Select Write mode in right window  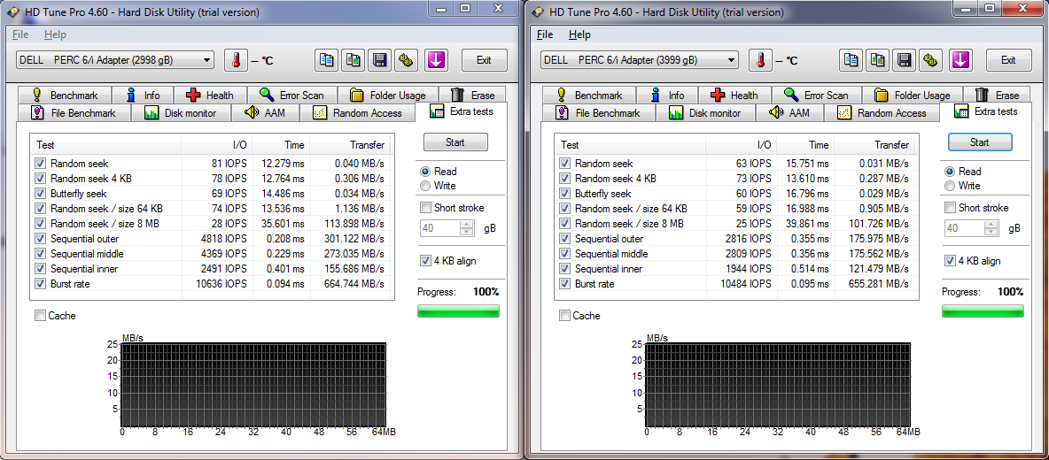[x=949, y=186]
